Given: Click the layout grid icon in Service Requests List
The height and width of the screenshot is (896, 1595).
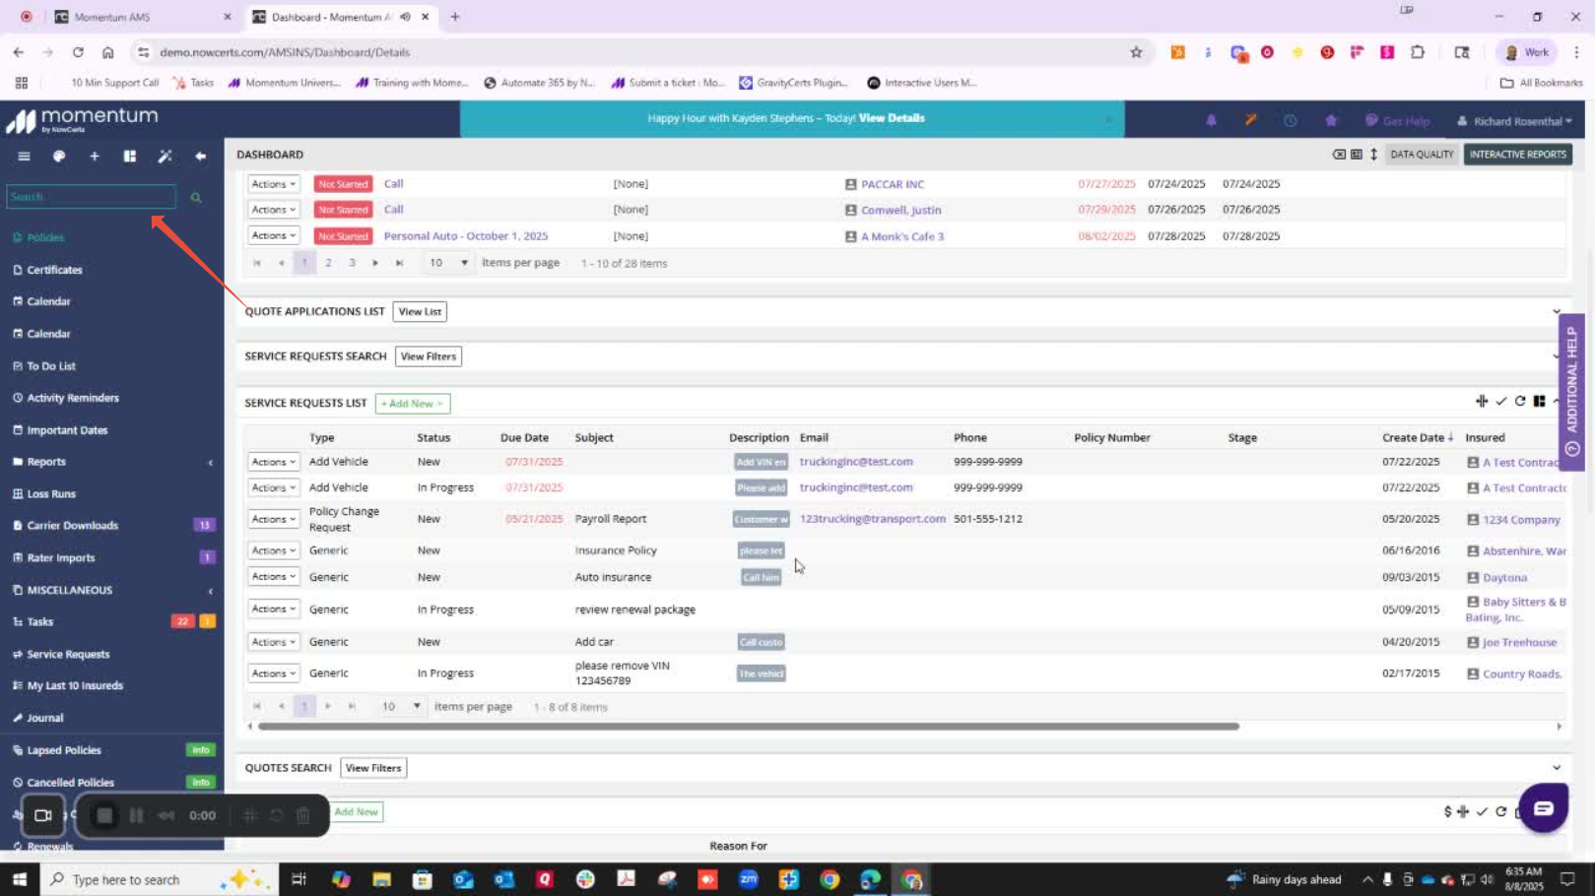Looking at the screenshot, I should 1539,401.
